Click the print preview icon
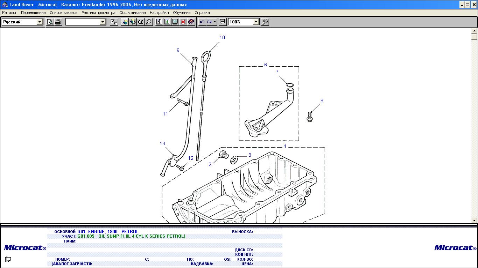The width and height of the screenshot is (478, 268). point(50,22)
